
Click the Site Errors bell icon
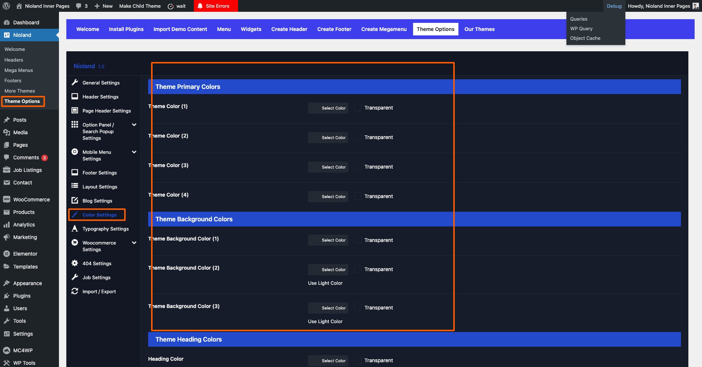tap(200, 6)
